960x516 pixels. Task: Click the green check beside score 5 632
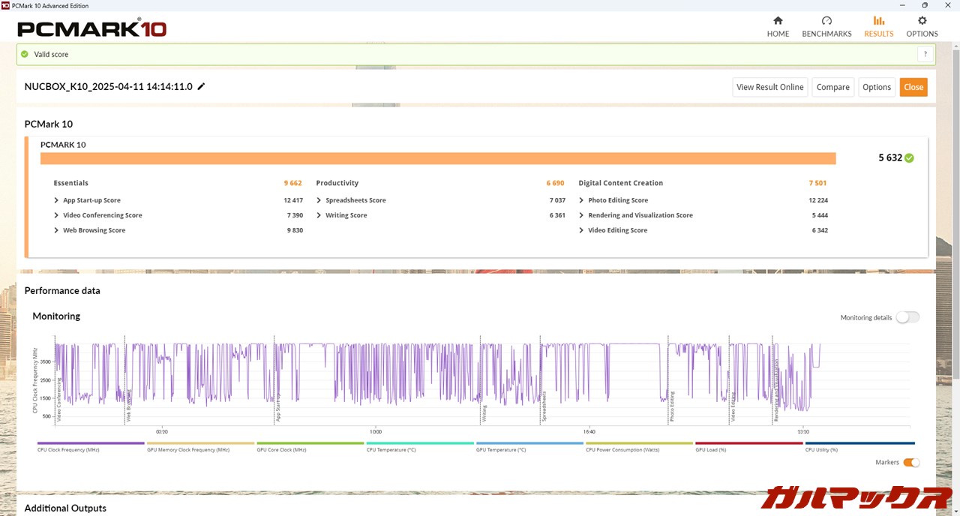[909, 157]
